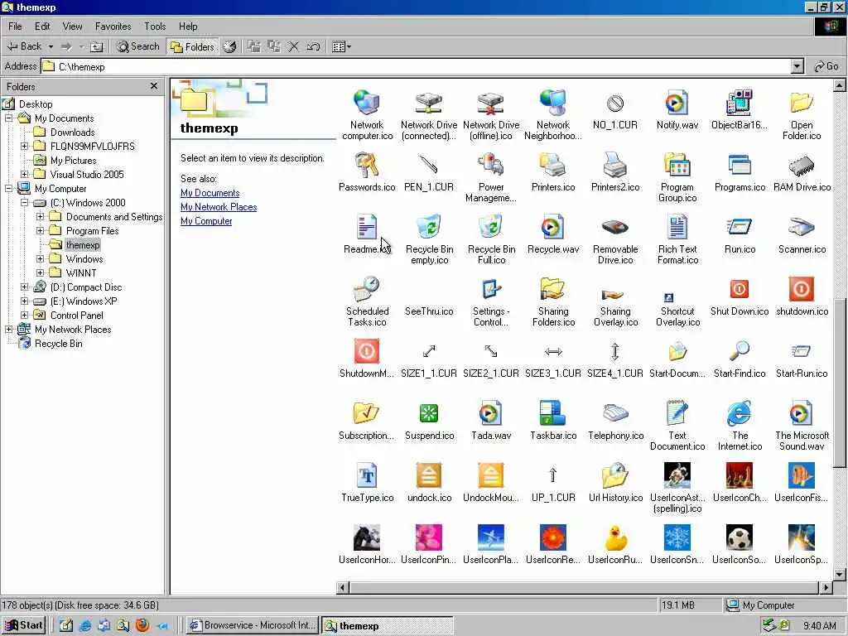
Task: Select the Printers2.ico file icon
Action: (x=615, y=165)
